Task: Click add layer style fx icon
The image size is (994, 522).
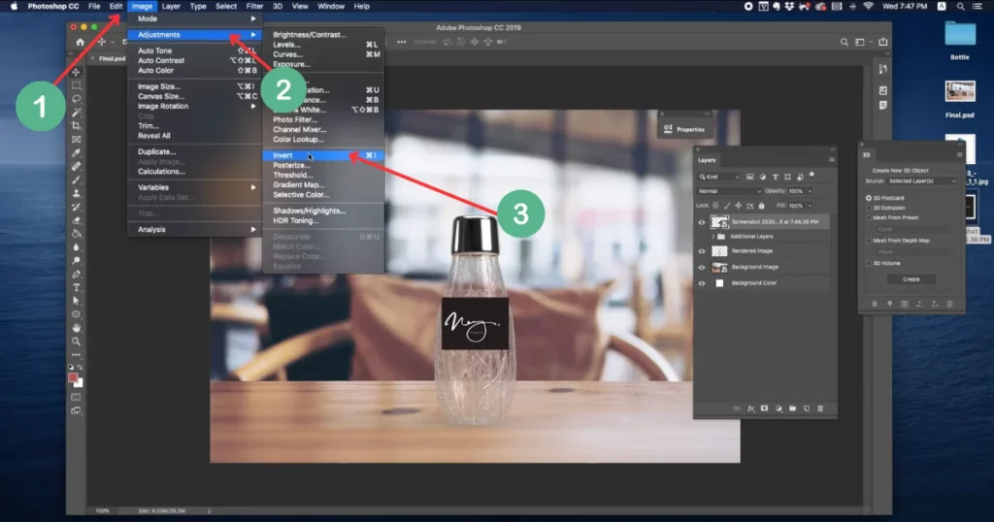Action: point(750,408)
